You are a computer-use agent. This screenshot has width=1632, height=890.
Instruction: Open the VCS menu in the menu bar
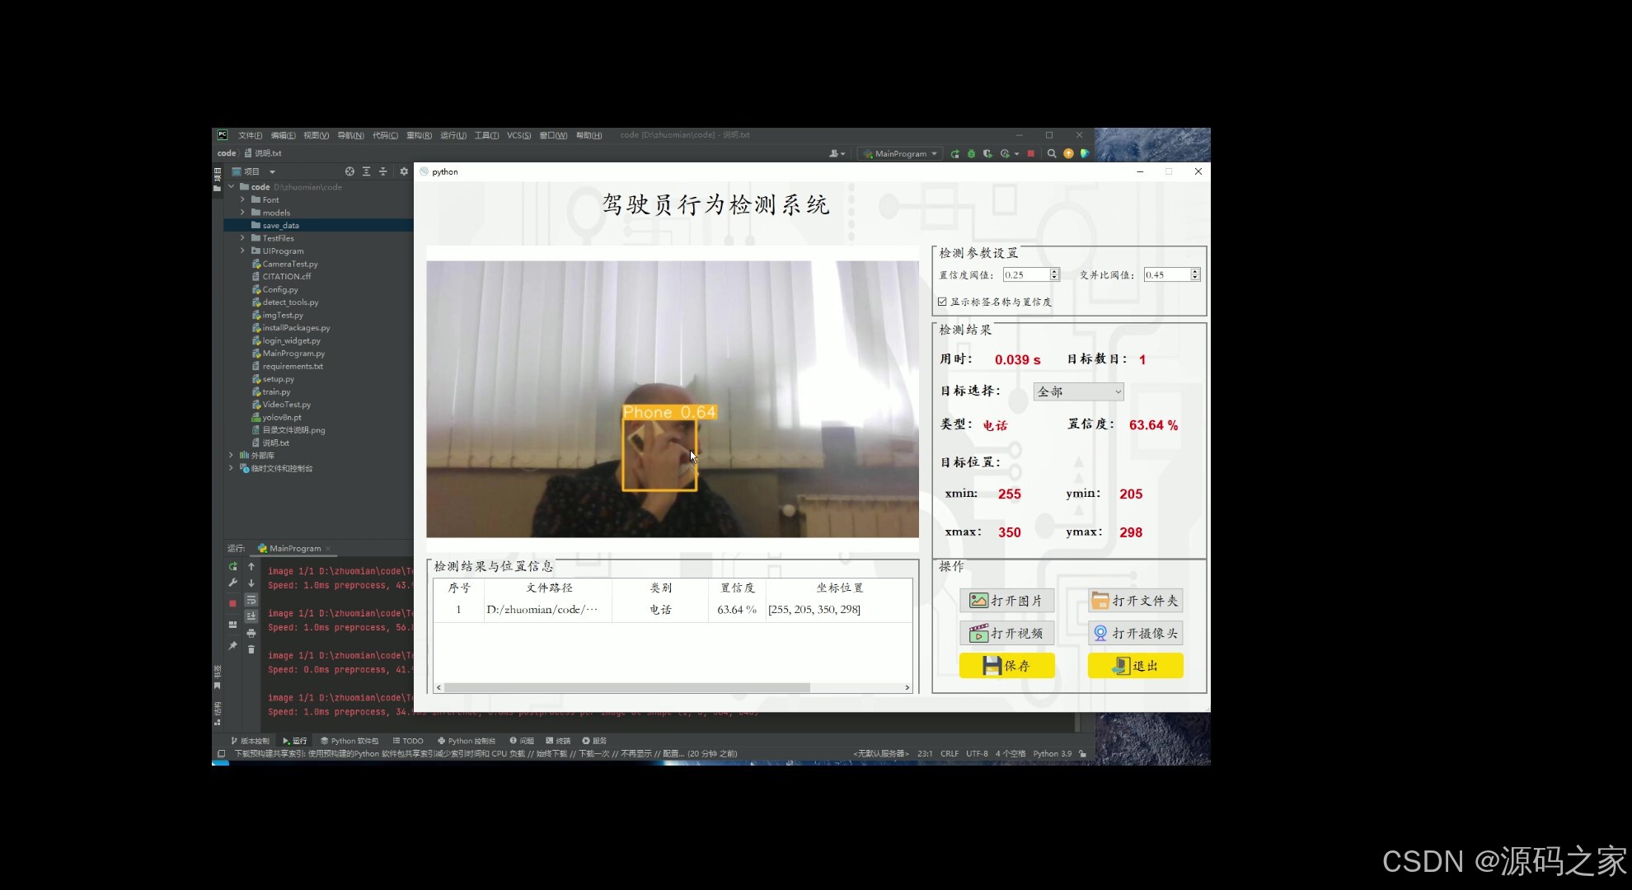(x=518, y=134)
